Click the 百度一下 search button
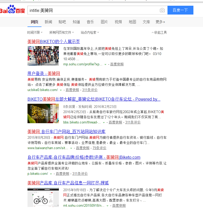 pos(180,10)
